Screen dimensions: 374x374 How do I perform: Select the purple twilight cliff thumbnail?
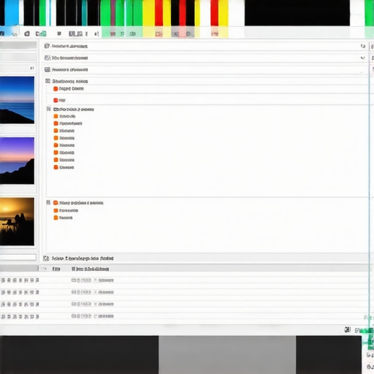pos(17,161)
